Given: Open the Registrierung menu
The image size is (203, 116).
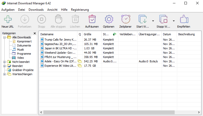Looking at the screenshot, I should [x=80, y=10].
